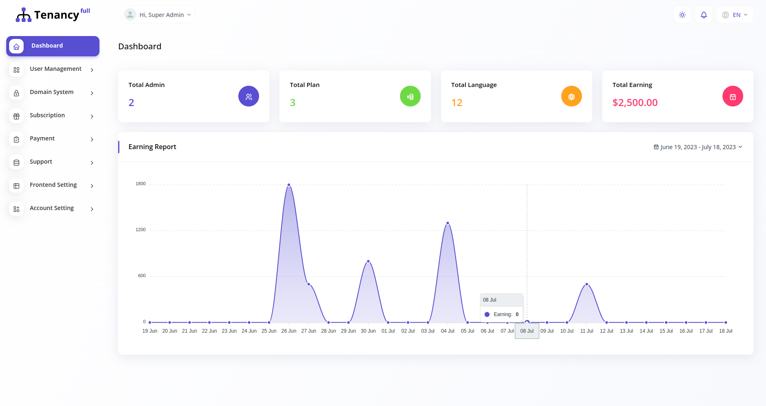
Task: Click the pink Total Earning wallet icon
Action: click(x=732, y=96)
